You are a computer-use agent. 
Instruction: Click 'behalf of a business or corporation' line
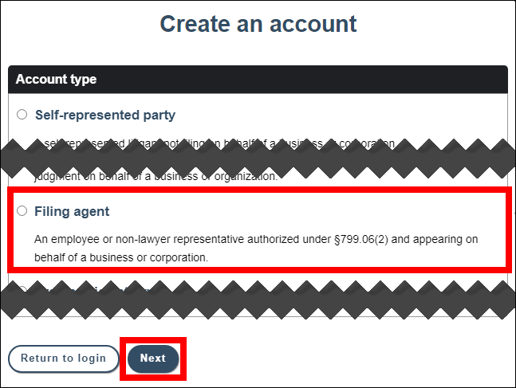coord(120,258)
